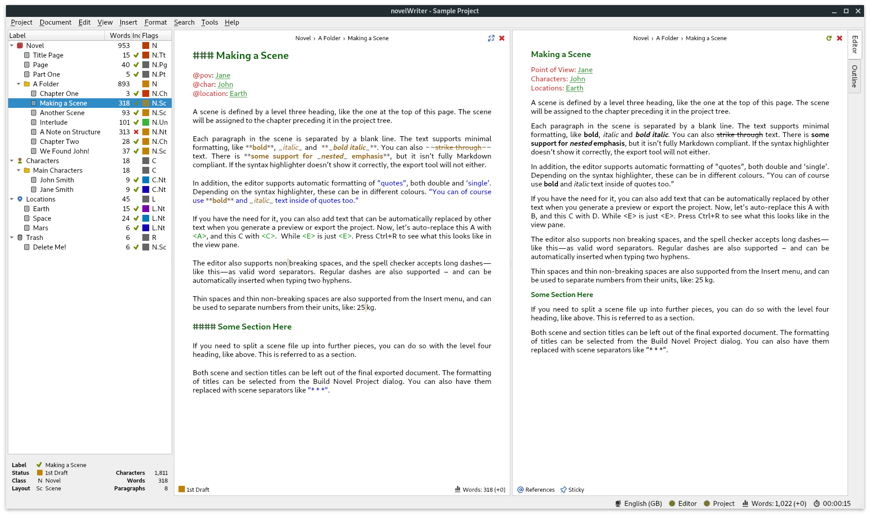Select Another Scene in project tree
This screenshot has height=516, width=870.
(62, 113)
